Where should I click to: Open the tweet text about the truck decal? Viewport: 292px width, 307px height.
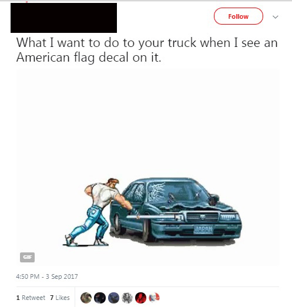tap(147, 50)
